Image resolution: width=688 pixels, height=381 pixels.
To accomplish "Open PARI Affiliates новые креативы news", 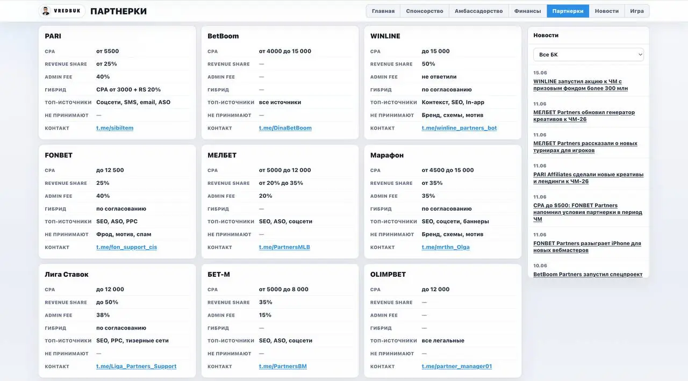I will pos(588,178).
